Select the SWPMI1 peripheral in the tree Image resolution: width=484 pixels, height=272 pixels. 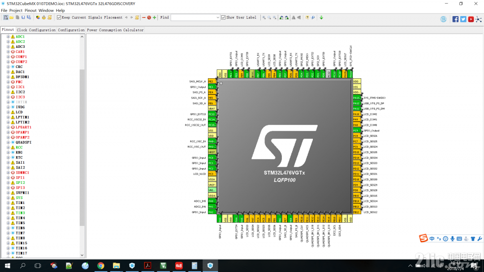coord(22,193)
